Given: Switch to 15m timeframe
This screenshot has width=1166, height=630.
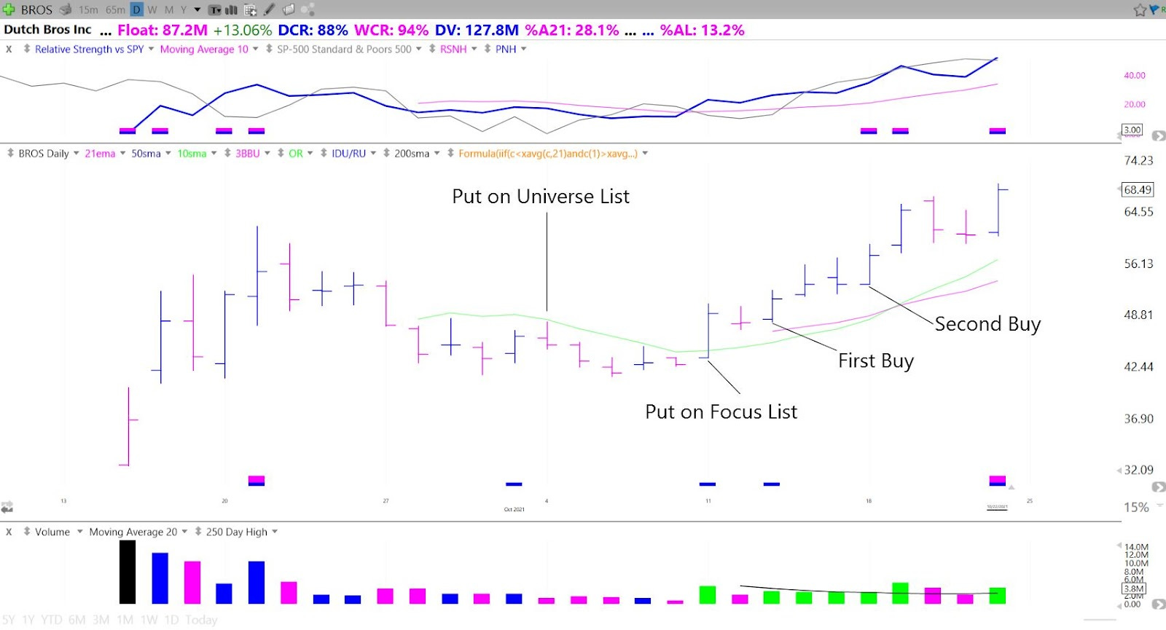Looking at the screenshot, I should [88, 10].
